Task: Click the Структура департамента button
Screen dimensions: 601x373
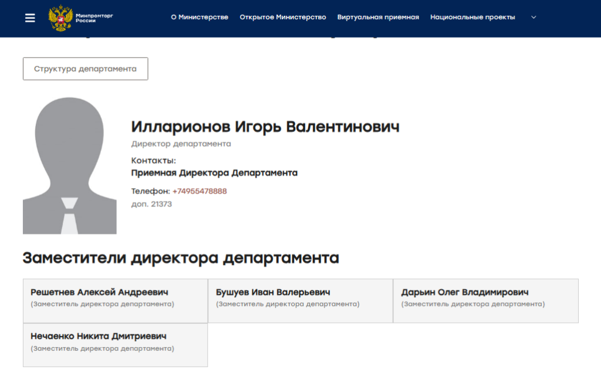Action: tap(86, 69)
